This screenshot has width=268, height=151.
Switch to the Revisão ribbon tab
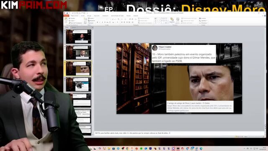[129, 16]
